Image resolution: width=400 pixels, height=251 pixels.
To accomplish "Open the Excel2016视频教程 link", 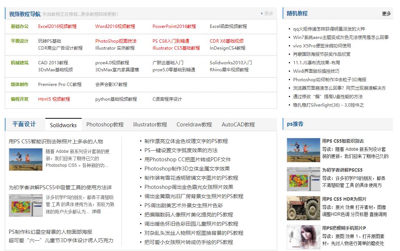I will (x=57, y=26).
